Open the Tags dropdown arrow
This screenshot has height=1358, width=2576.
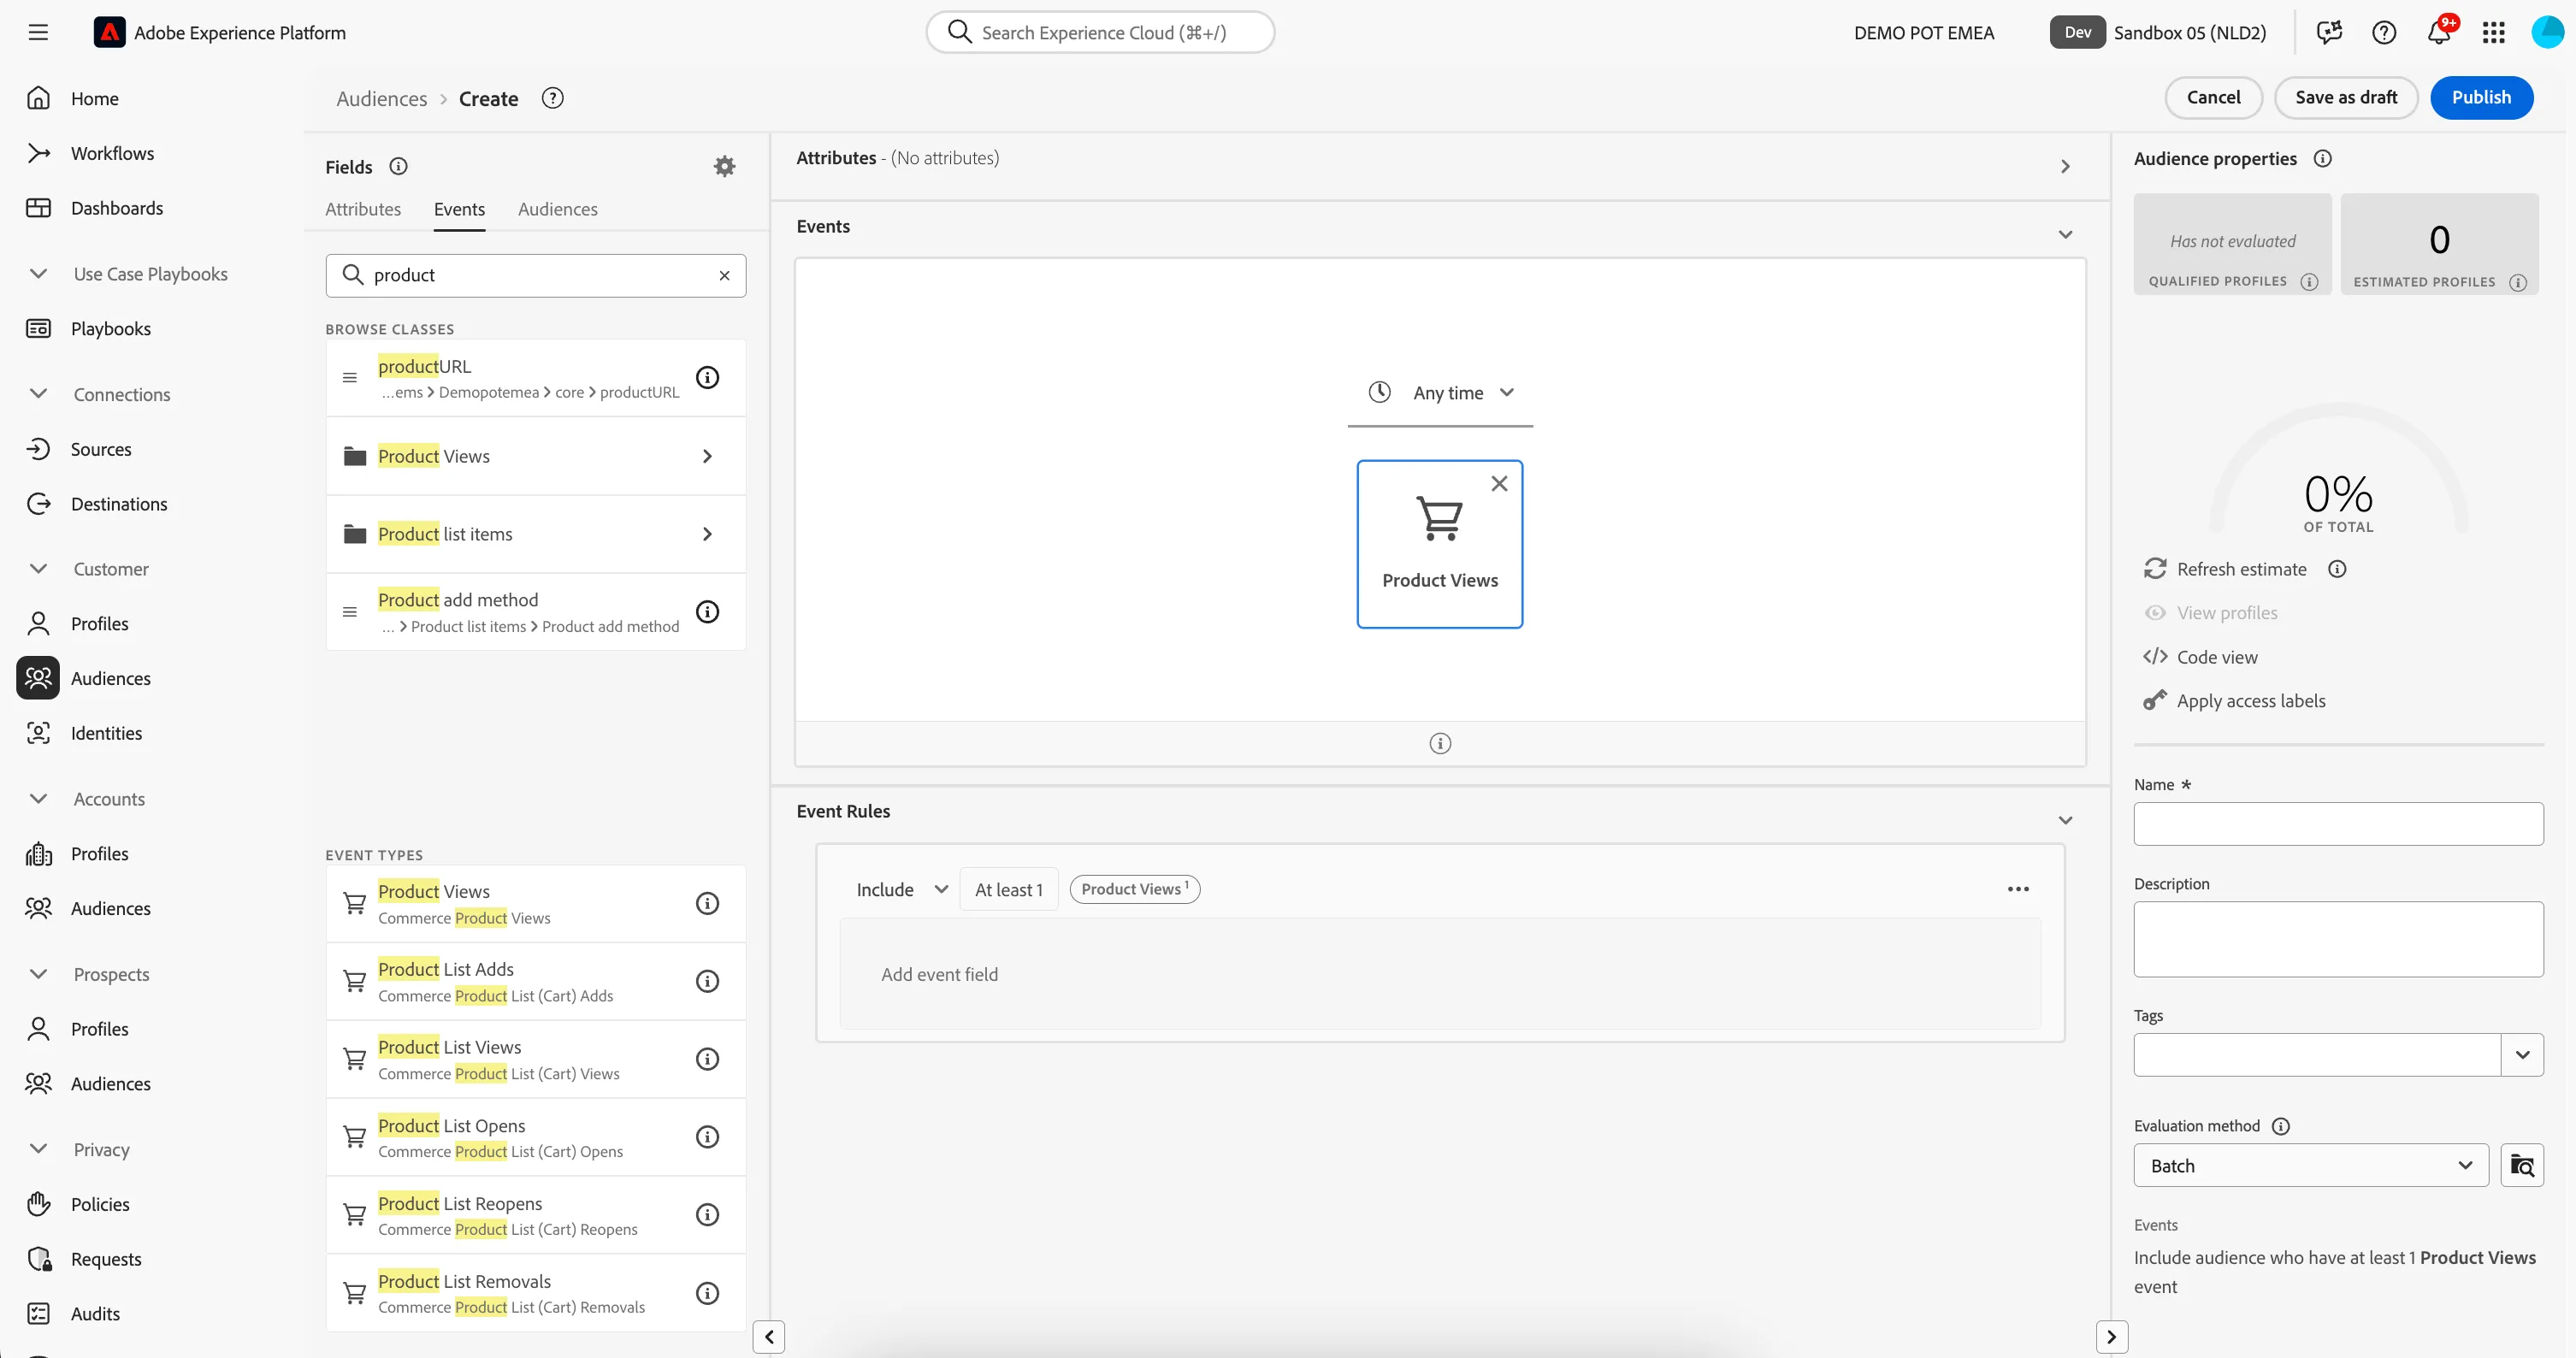tap(2522, 1054)
